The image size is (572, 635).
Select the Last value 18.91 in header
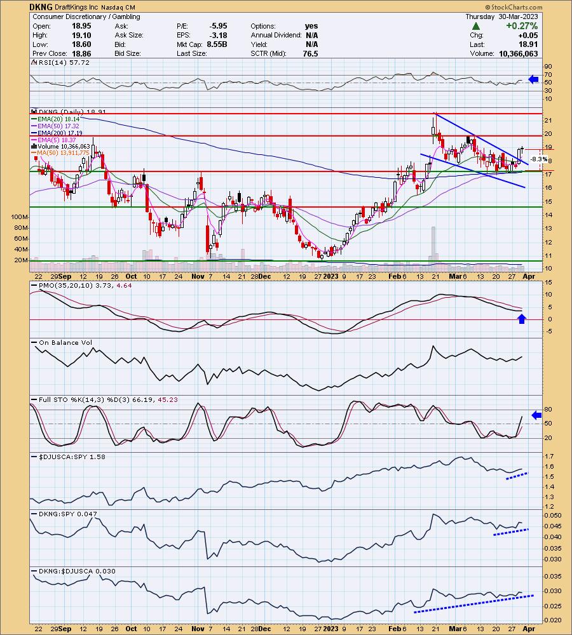[x=529, y=44]
